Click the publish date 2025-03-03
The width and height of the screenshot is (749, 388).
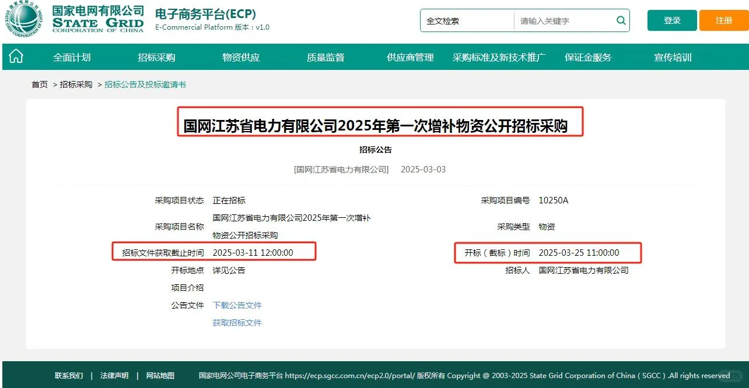[x=423, y=170]
